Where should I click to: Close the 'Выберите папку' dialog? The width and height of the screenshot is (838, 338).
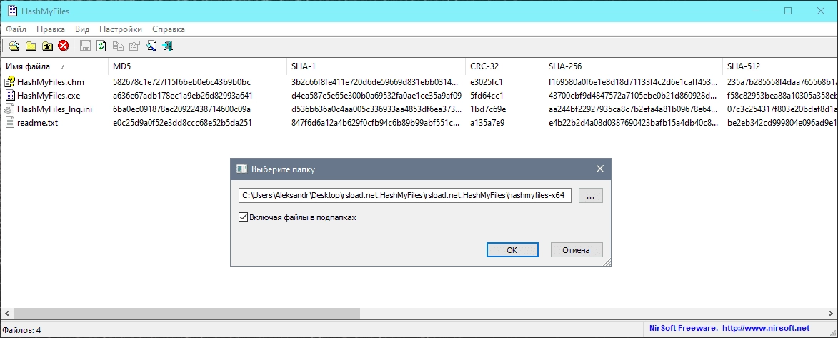599,169
